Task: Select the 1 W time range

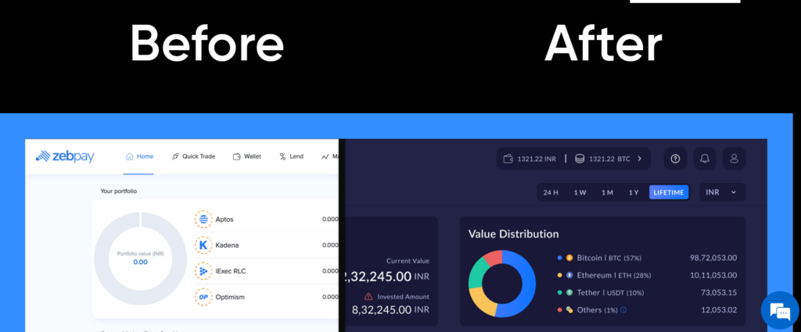Action: pyautogui.click(x=580, y=192)
